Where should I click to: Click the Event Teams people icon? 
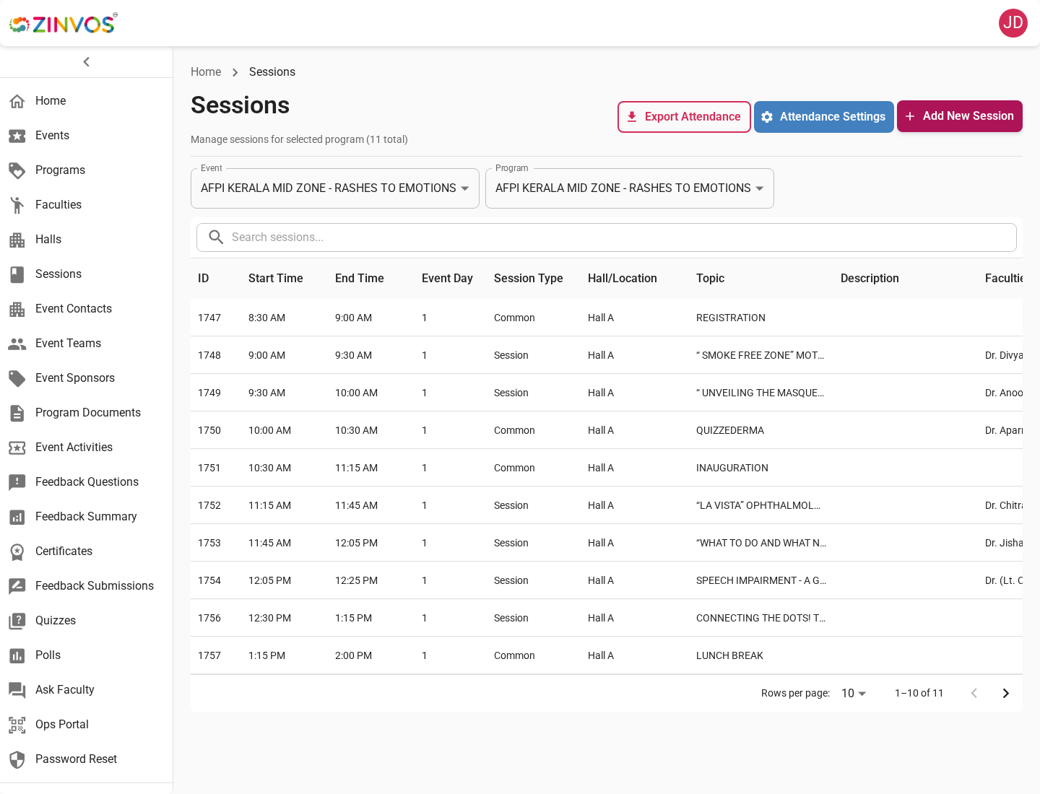[17, 344]
